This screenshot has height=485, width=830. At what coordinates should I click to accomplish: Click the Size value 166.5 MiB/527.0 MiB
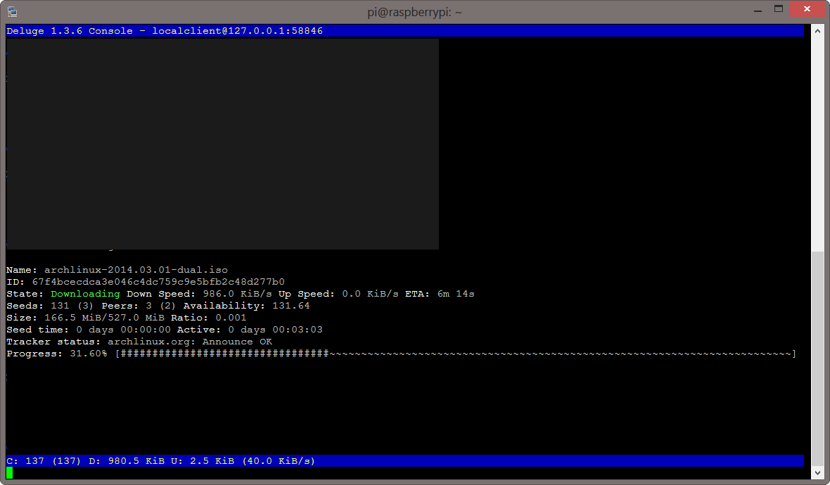coord(104,318)
